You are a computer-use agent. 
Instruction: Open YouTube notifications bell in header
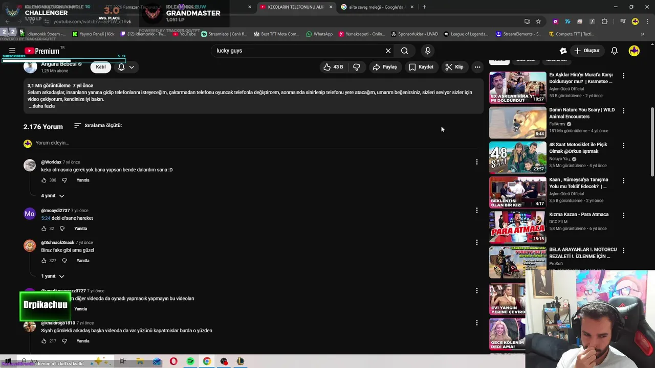[x=614, y=51]
